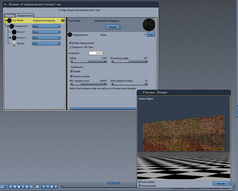
Task: Click the rewind playback button
Action: [x=15, y=187]
